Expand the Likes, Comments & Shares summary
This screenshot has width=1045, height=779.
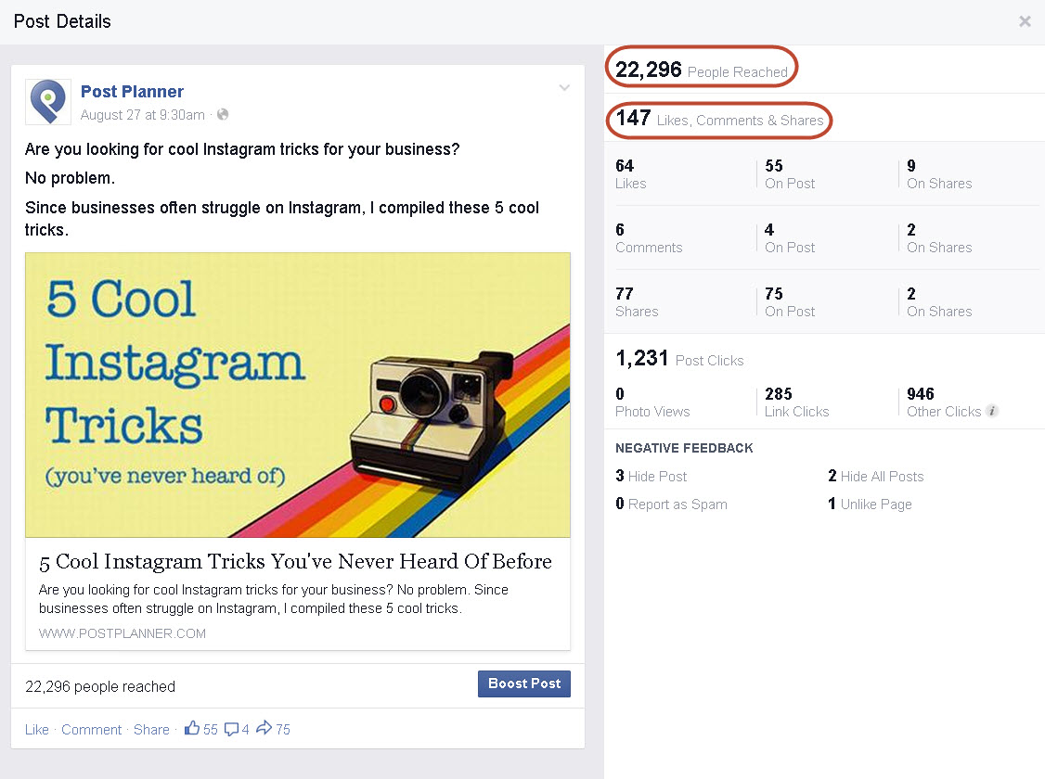click(718, 120)
